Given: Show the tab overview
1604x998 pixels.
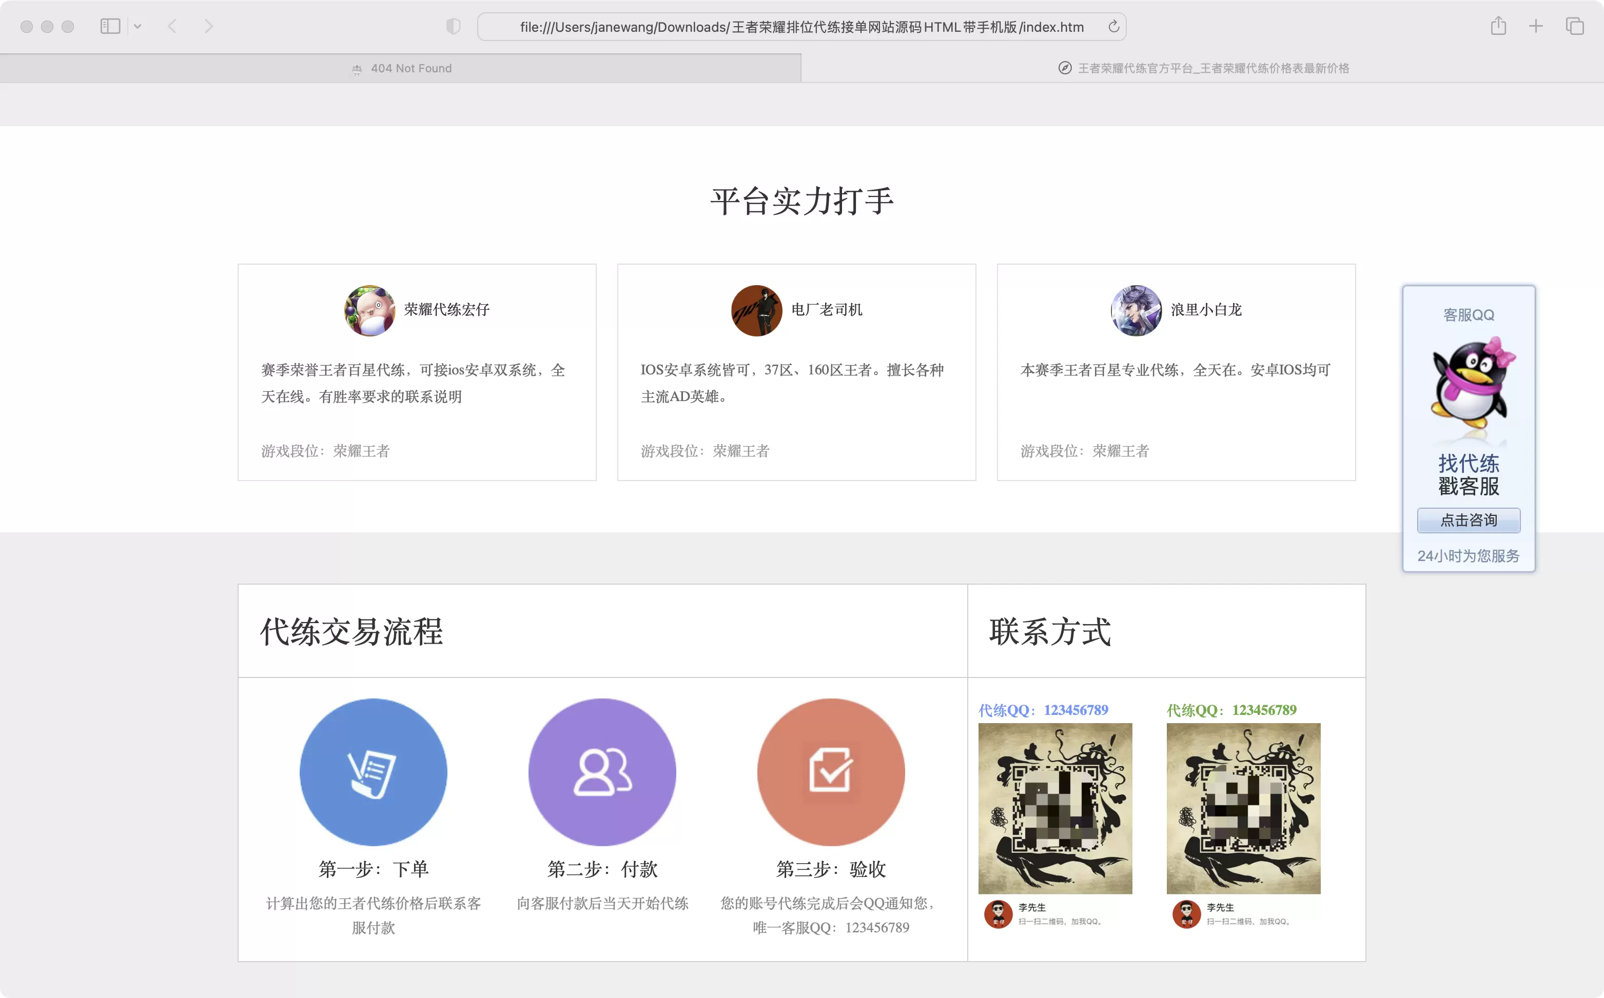Looking at the screenshot, I should click(x=1574, y=26).
